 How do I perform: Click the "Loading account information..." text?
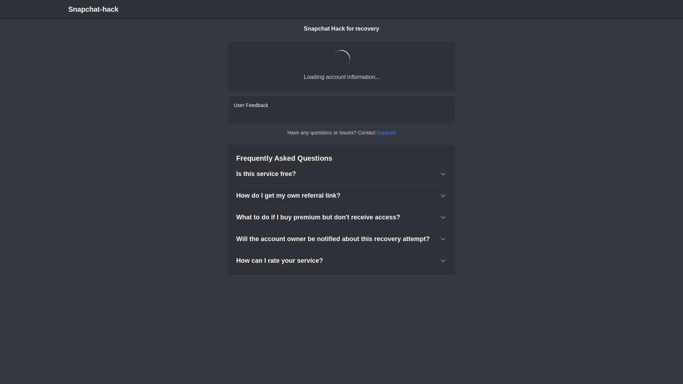[341, 77]
